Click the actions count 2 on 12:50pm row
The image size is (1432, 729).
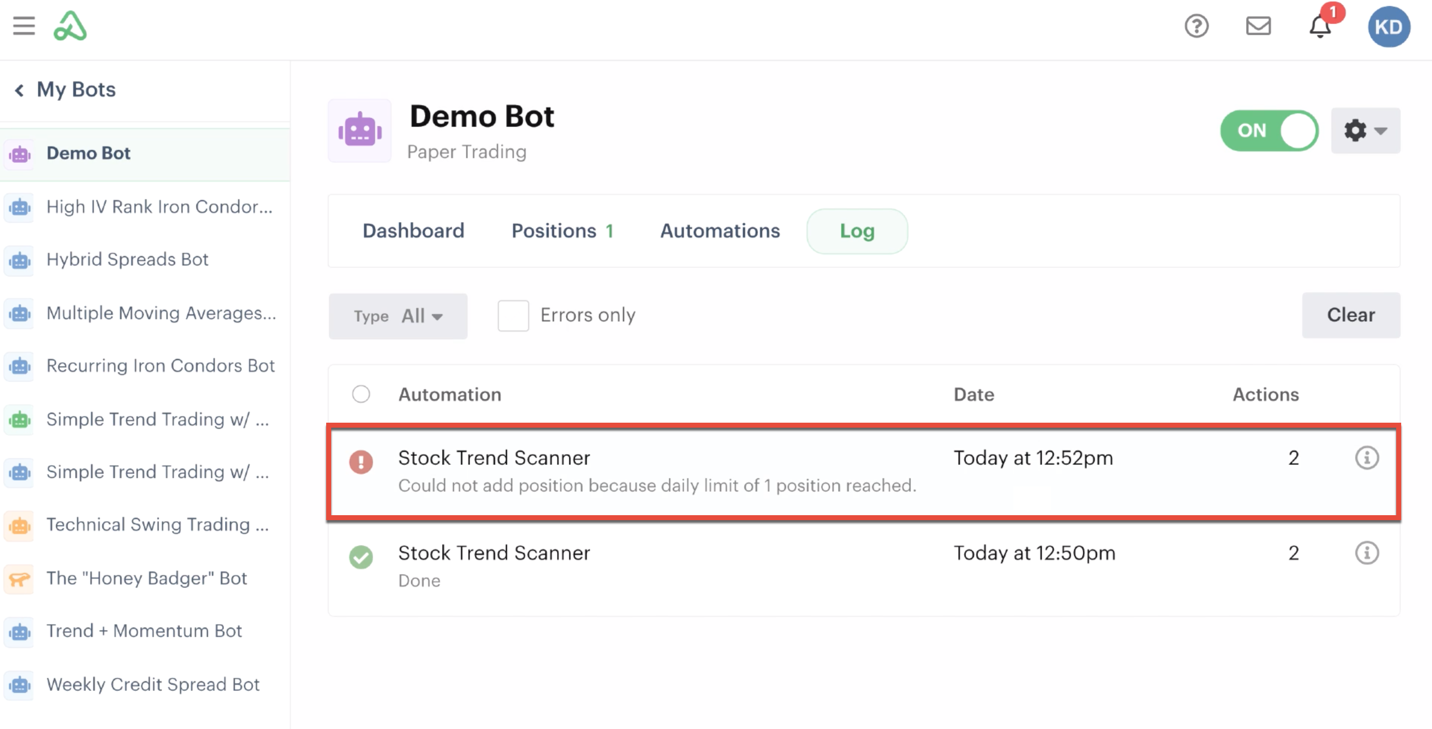coord(1294,553)
